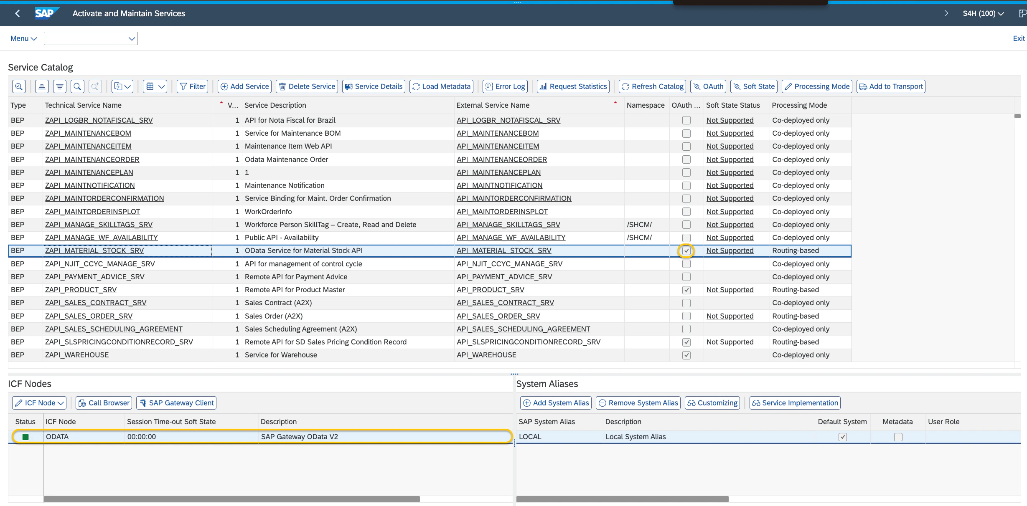This screenshot has width=1027, height=506.
Task: Click the top-right layout toggle icon
Action: [1022, 13]
